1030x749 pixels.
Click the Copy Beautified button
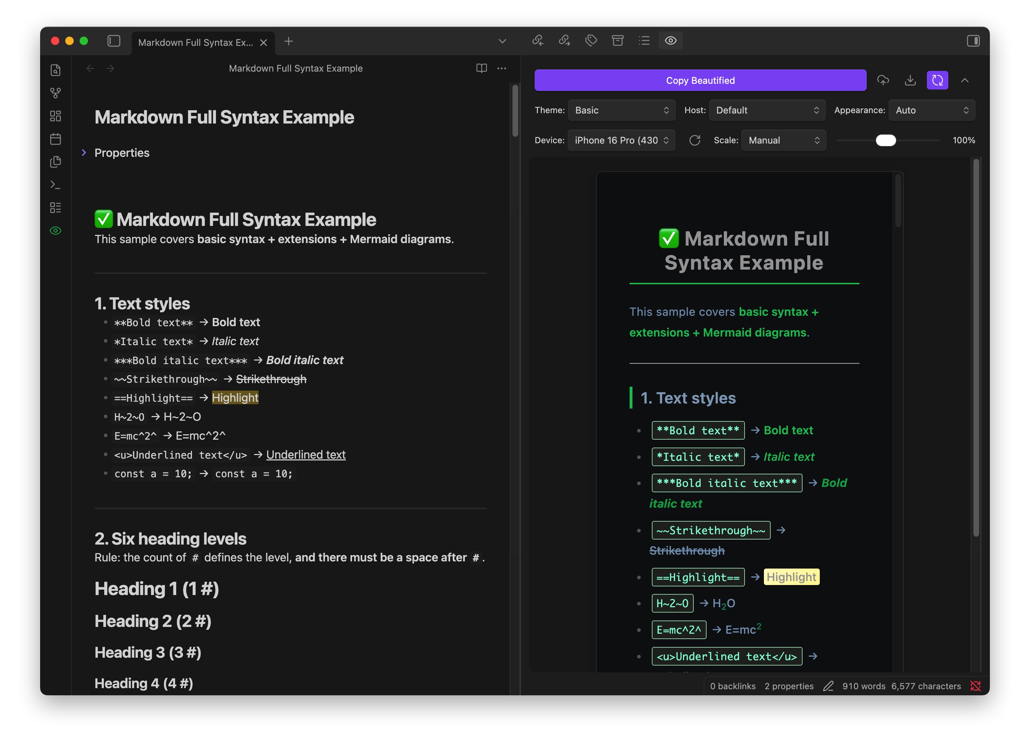pyautogui.click(x=700, y=80)
